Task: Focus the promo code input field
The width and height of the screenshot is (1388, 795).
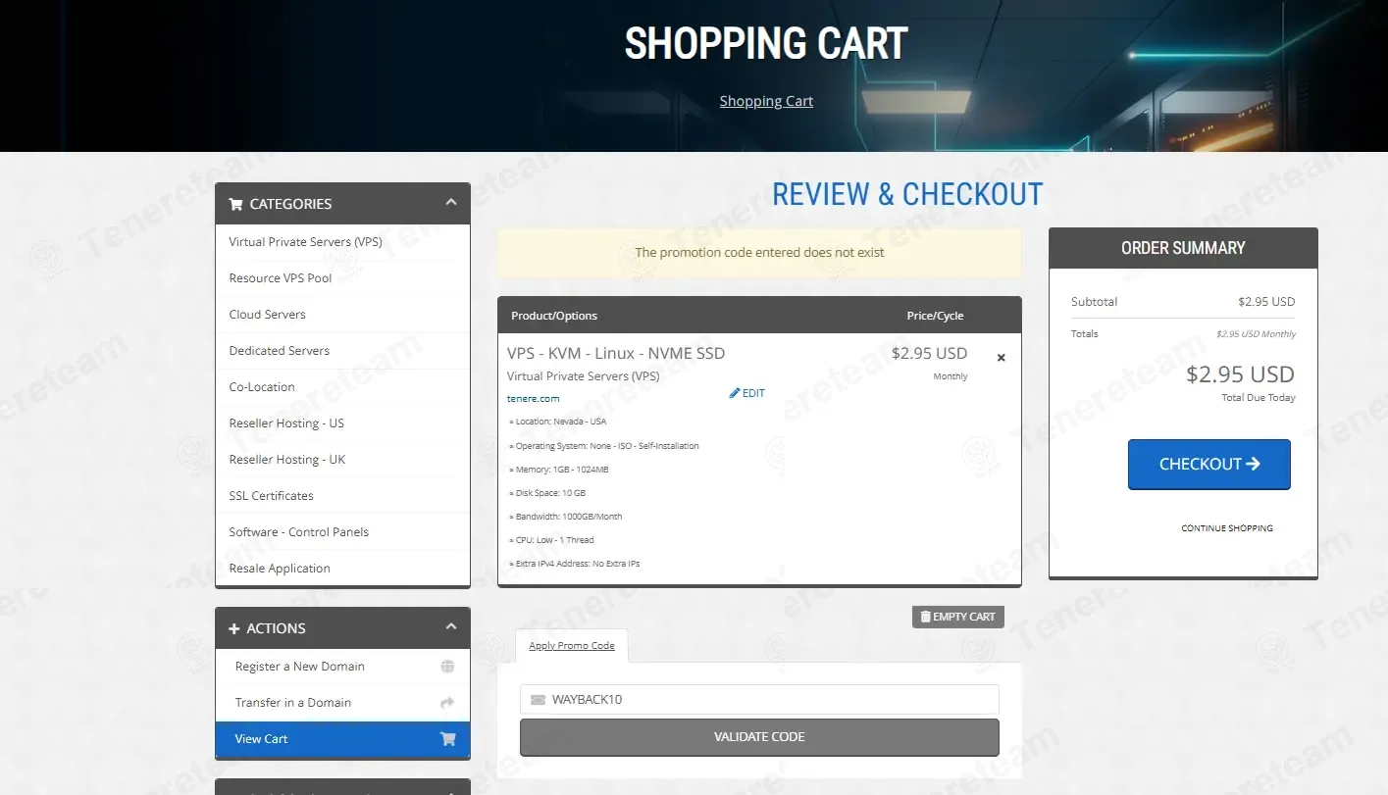Action: click(759, 700)
